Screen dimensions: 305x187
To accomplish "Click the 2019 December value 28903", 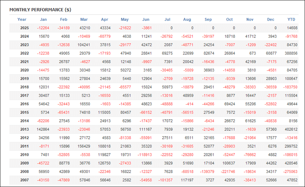I will (x=271, y=79).
